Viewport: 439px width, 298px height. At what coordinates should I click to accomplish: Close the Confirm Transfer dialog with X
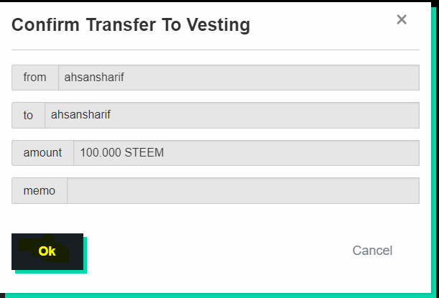402,20
